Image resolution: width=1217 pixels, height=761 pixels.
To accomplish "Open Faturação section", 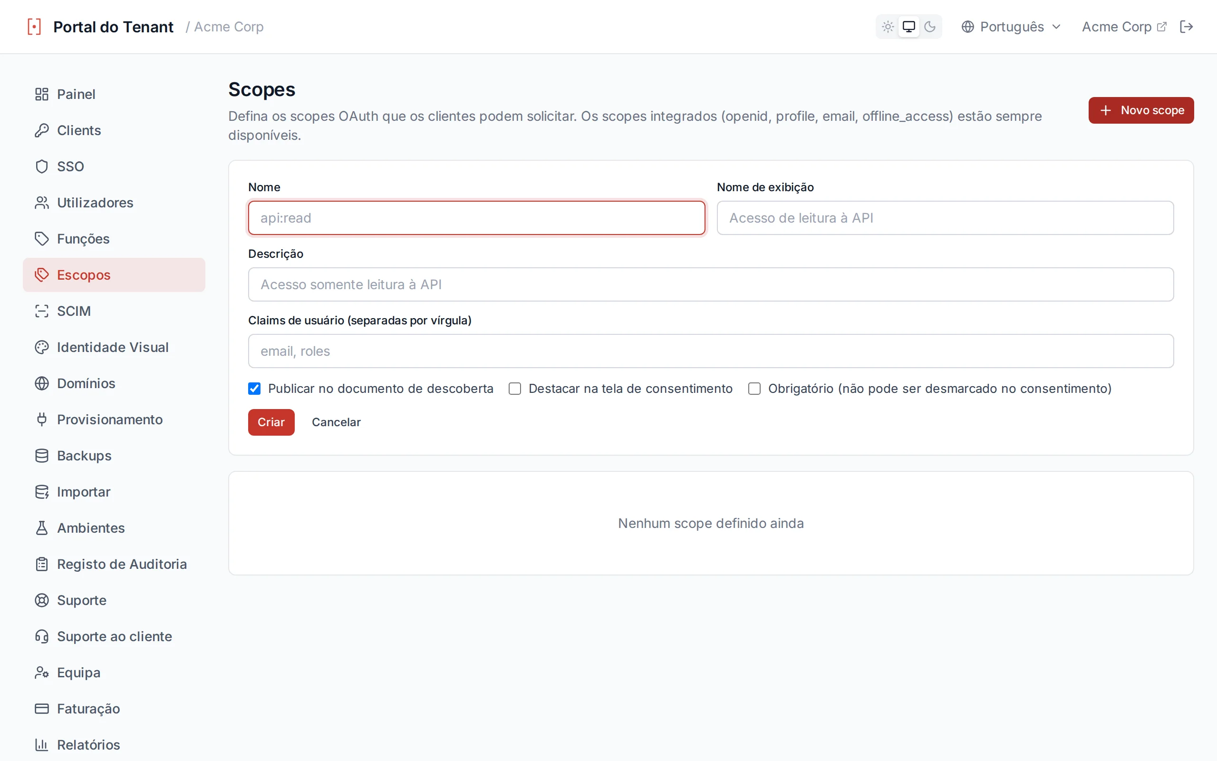I will click(x=114, y=709).
